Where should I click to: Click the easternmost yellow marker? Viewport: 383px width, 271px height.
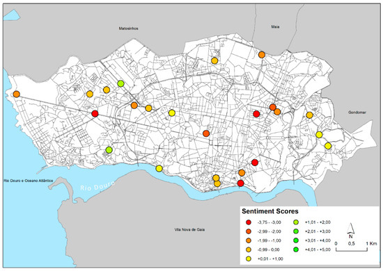coord(328,146)
